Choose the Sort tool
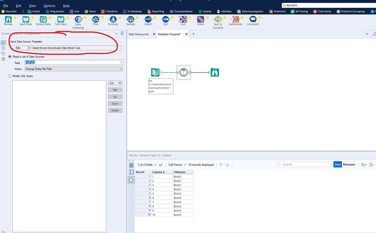The image size is (376, 233). click(x=165, y=21)
